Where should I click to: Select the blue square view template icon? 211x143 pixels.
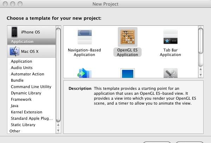click(x=128, y=73)
